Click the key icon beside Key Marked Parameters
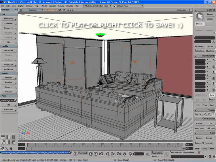 click(x=166, y=154)
